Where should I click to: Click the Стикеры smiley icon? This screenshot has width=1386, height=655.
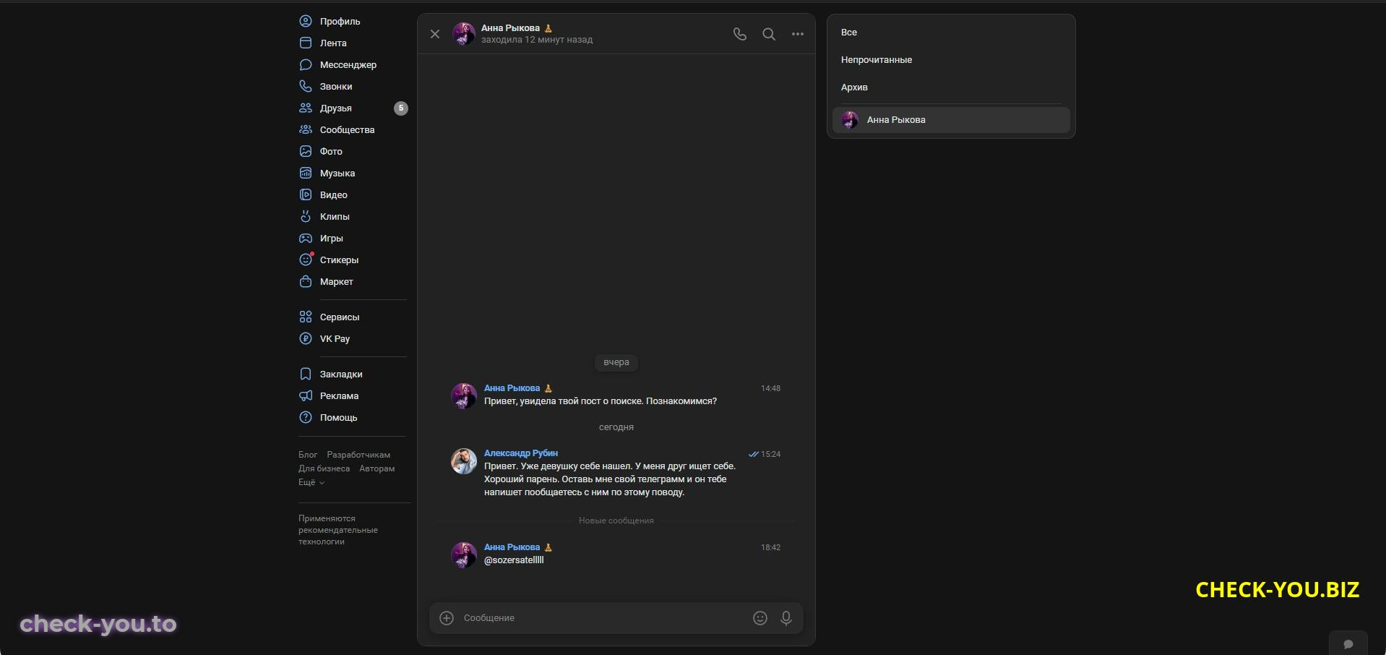(x=306, y=260)
